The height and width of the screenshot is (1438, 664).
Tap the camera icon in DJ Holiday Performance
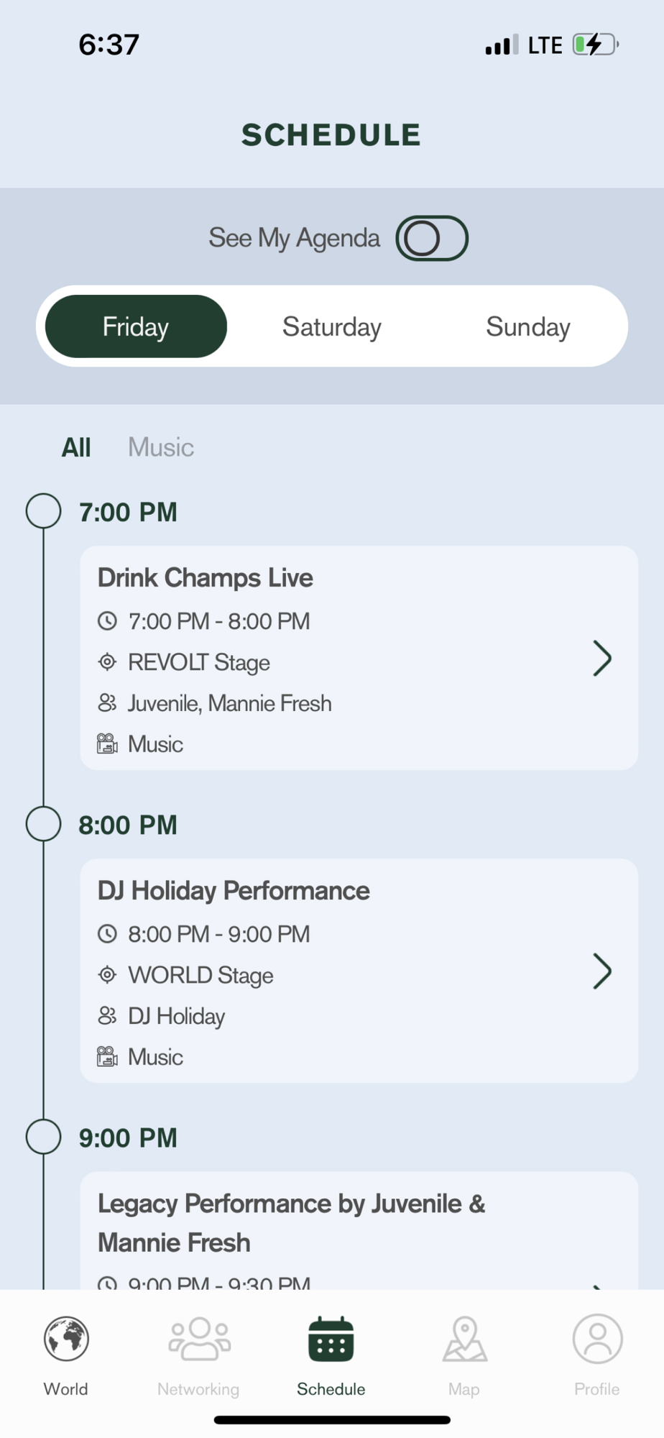pos(107,1056)
